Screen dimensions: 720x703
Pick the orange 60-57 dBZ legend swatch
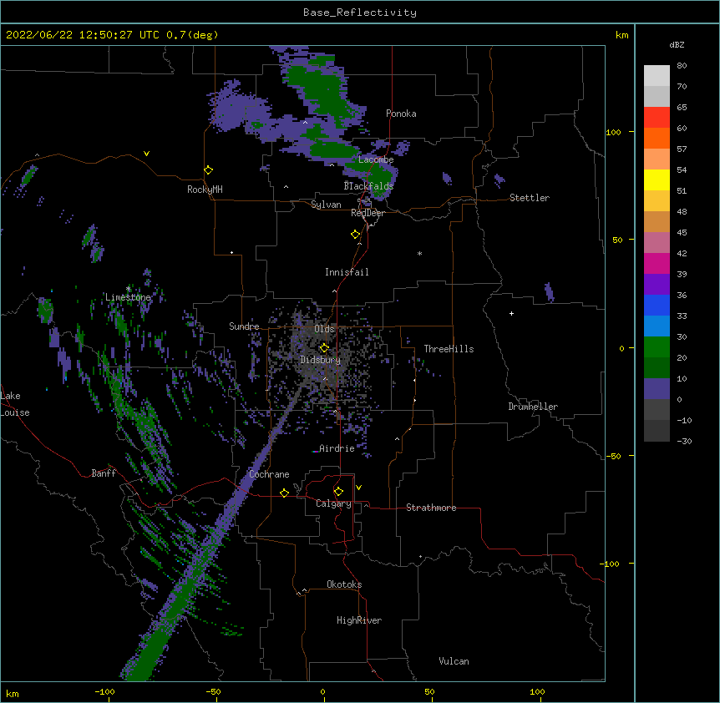(x=657, y=138)
